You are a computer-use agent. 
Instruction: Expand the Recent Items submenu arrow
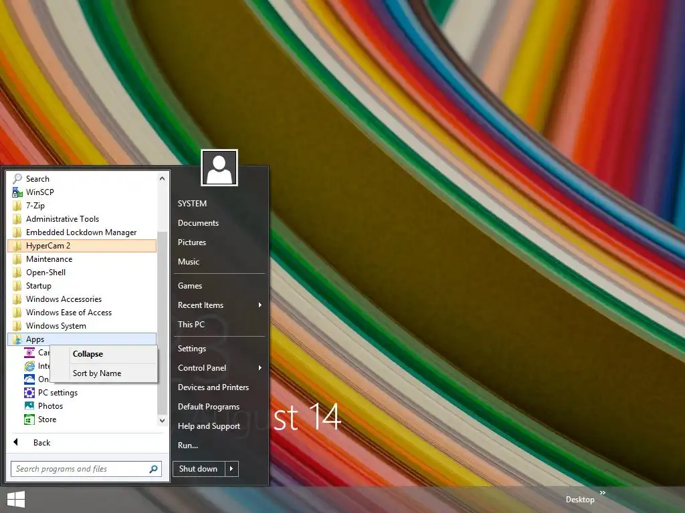(260, 305)
